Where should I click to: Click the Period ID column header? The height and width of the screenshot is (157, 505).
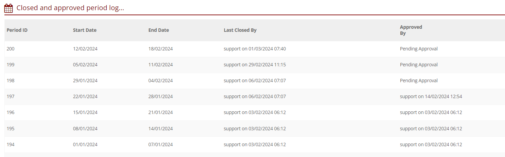pyautogui.click(x=17, y=30)
